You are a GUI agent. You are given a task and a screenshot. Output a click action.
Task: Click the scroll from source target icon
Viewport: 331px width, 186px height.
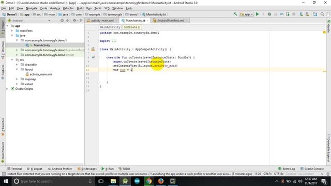pos(62,21)
